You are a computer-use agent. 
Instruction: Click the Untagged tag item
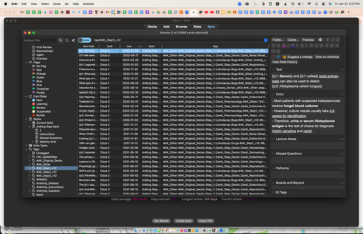(x=43, y=153)
